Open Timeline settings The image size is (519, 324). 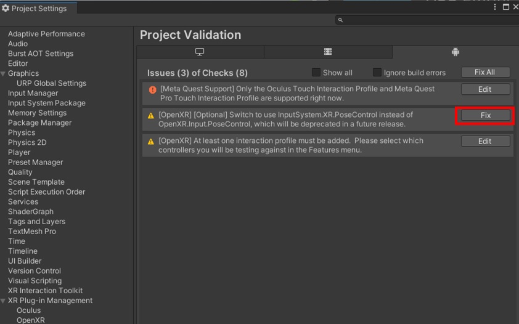click(23, 251)
